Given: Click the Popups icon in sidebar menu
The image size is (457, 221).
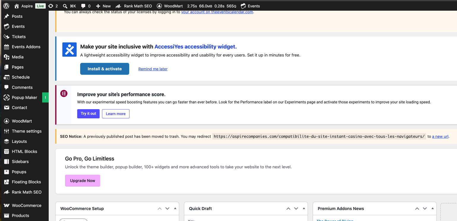Looking at the screenshot, I should (7, 172).
